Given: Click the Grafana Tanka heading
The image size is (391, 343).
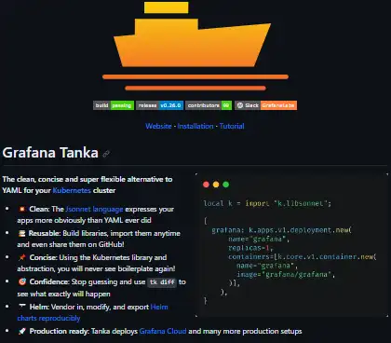Looking at the screenshot, I should click(x=50, y=153).
